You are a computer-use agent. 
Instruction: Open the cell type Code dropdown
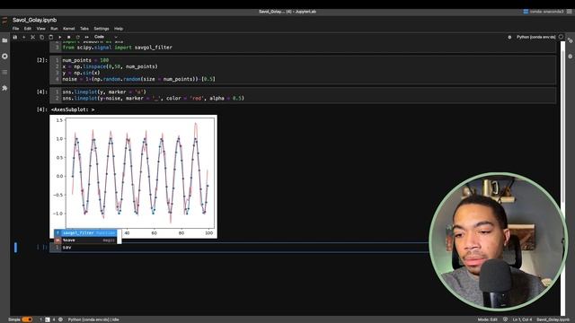106,37
